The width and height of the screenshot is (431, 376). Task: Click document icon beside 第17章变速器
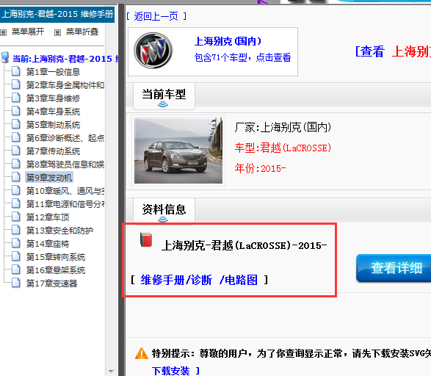(x=16, y=283)
